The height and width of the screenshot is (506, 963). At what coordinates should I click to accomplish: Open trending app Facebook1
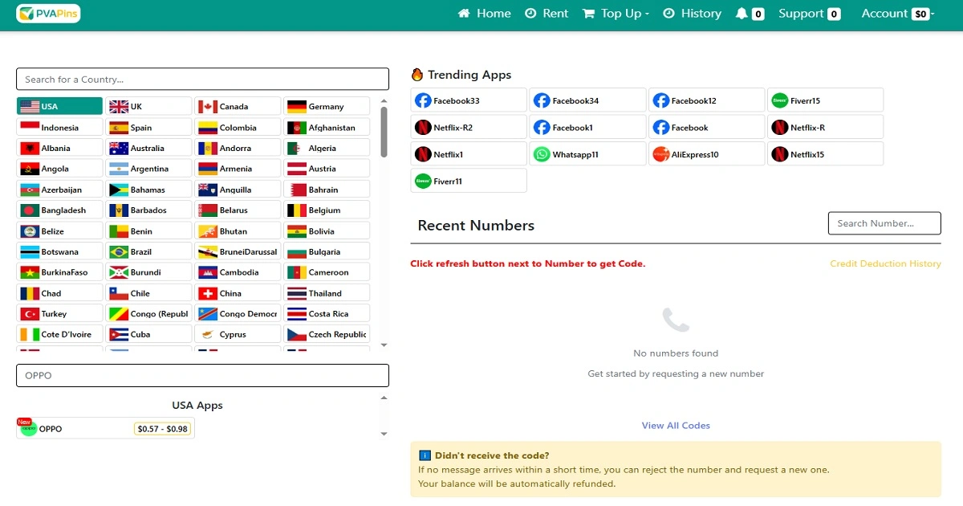587,127
